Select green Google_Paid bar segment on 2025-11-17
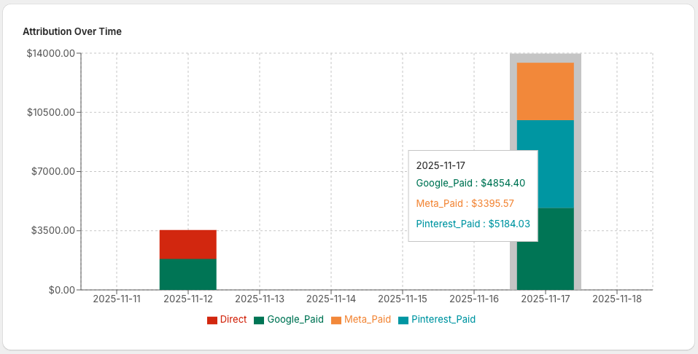The image size is (698, 354). coord(546,249)
